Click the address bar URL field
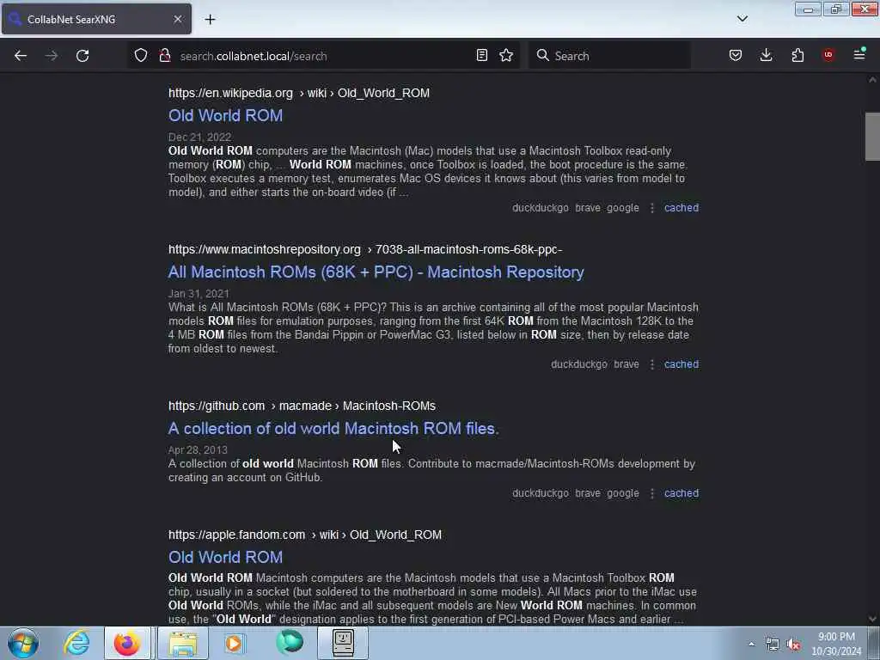 [323, 56]
